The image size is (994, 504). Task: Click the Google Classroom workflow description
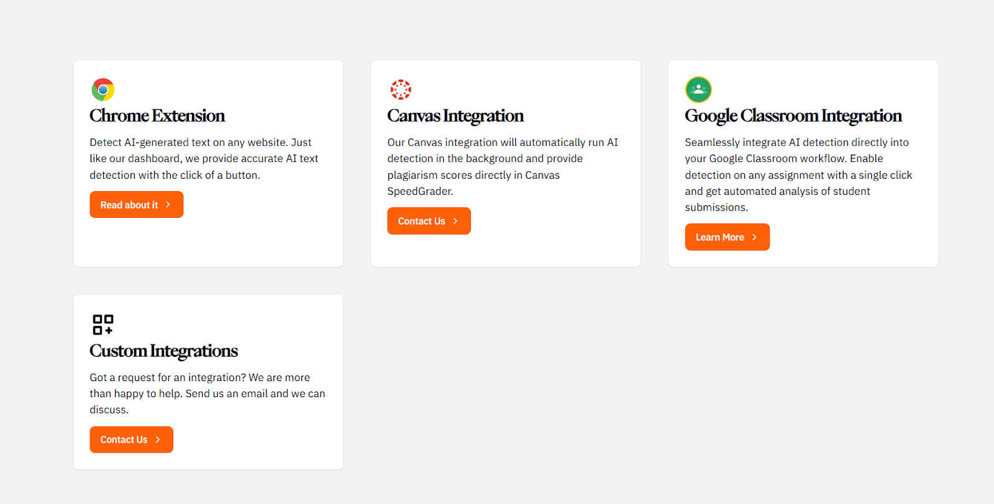coord(798,175)
